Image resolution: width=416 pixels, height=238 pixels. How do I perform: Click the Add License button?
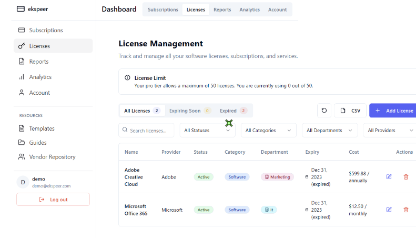[393, 111]
